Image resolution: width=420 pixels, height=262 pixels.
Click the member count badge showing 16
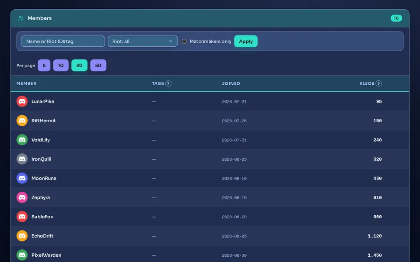[396, 18]
